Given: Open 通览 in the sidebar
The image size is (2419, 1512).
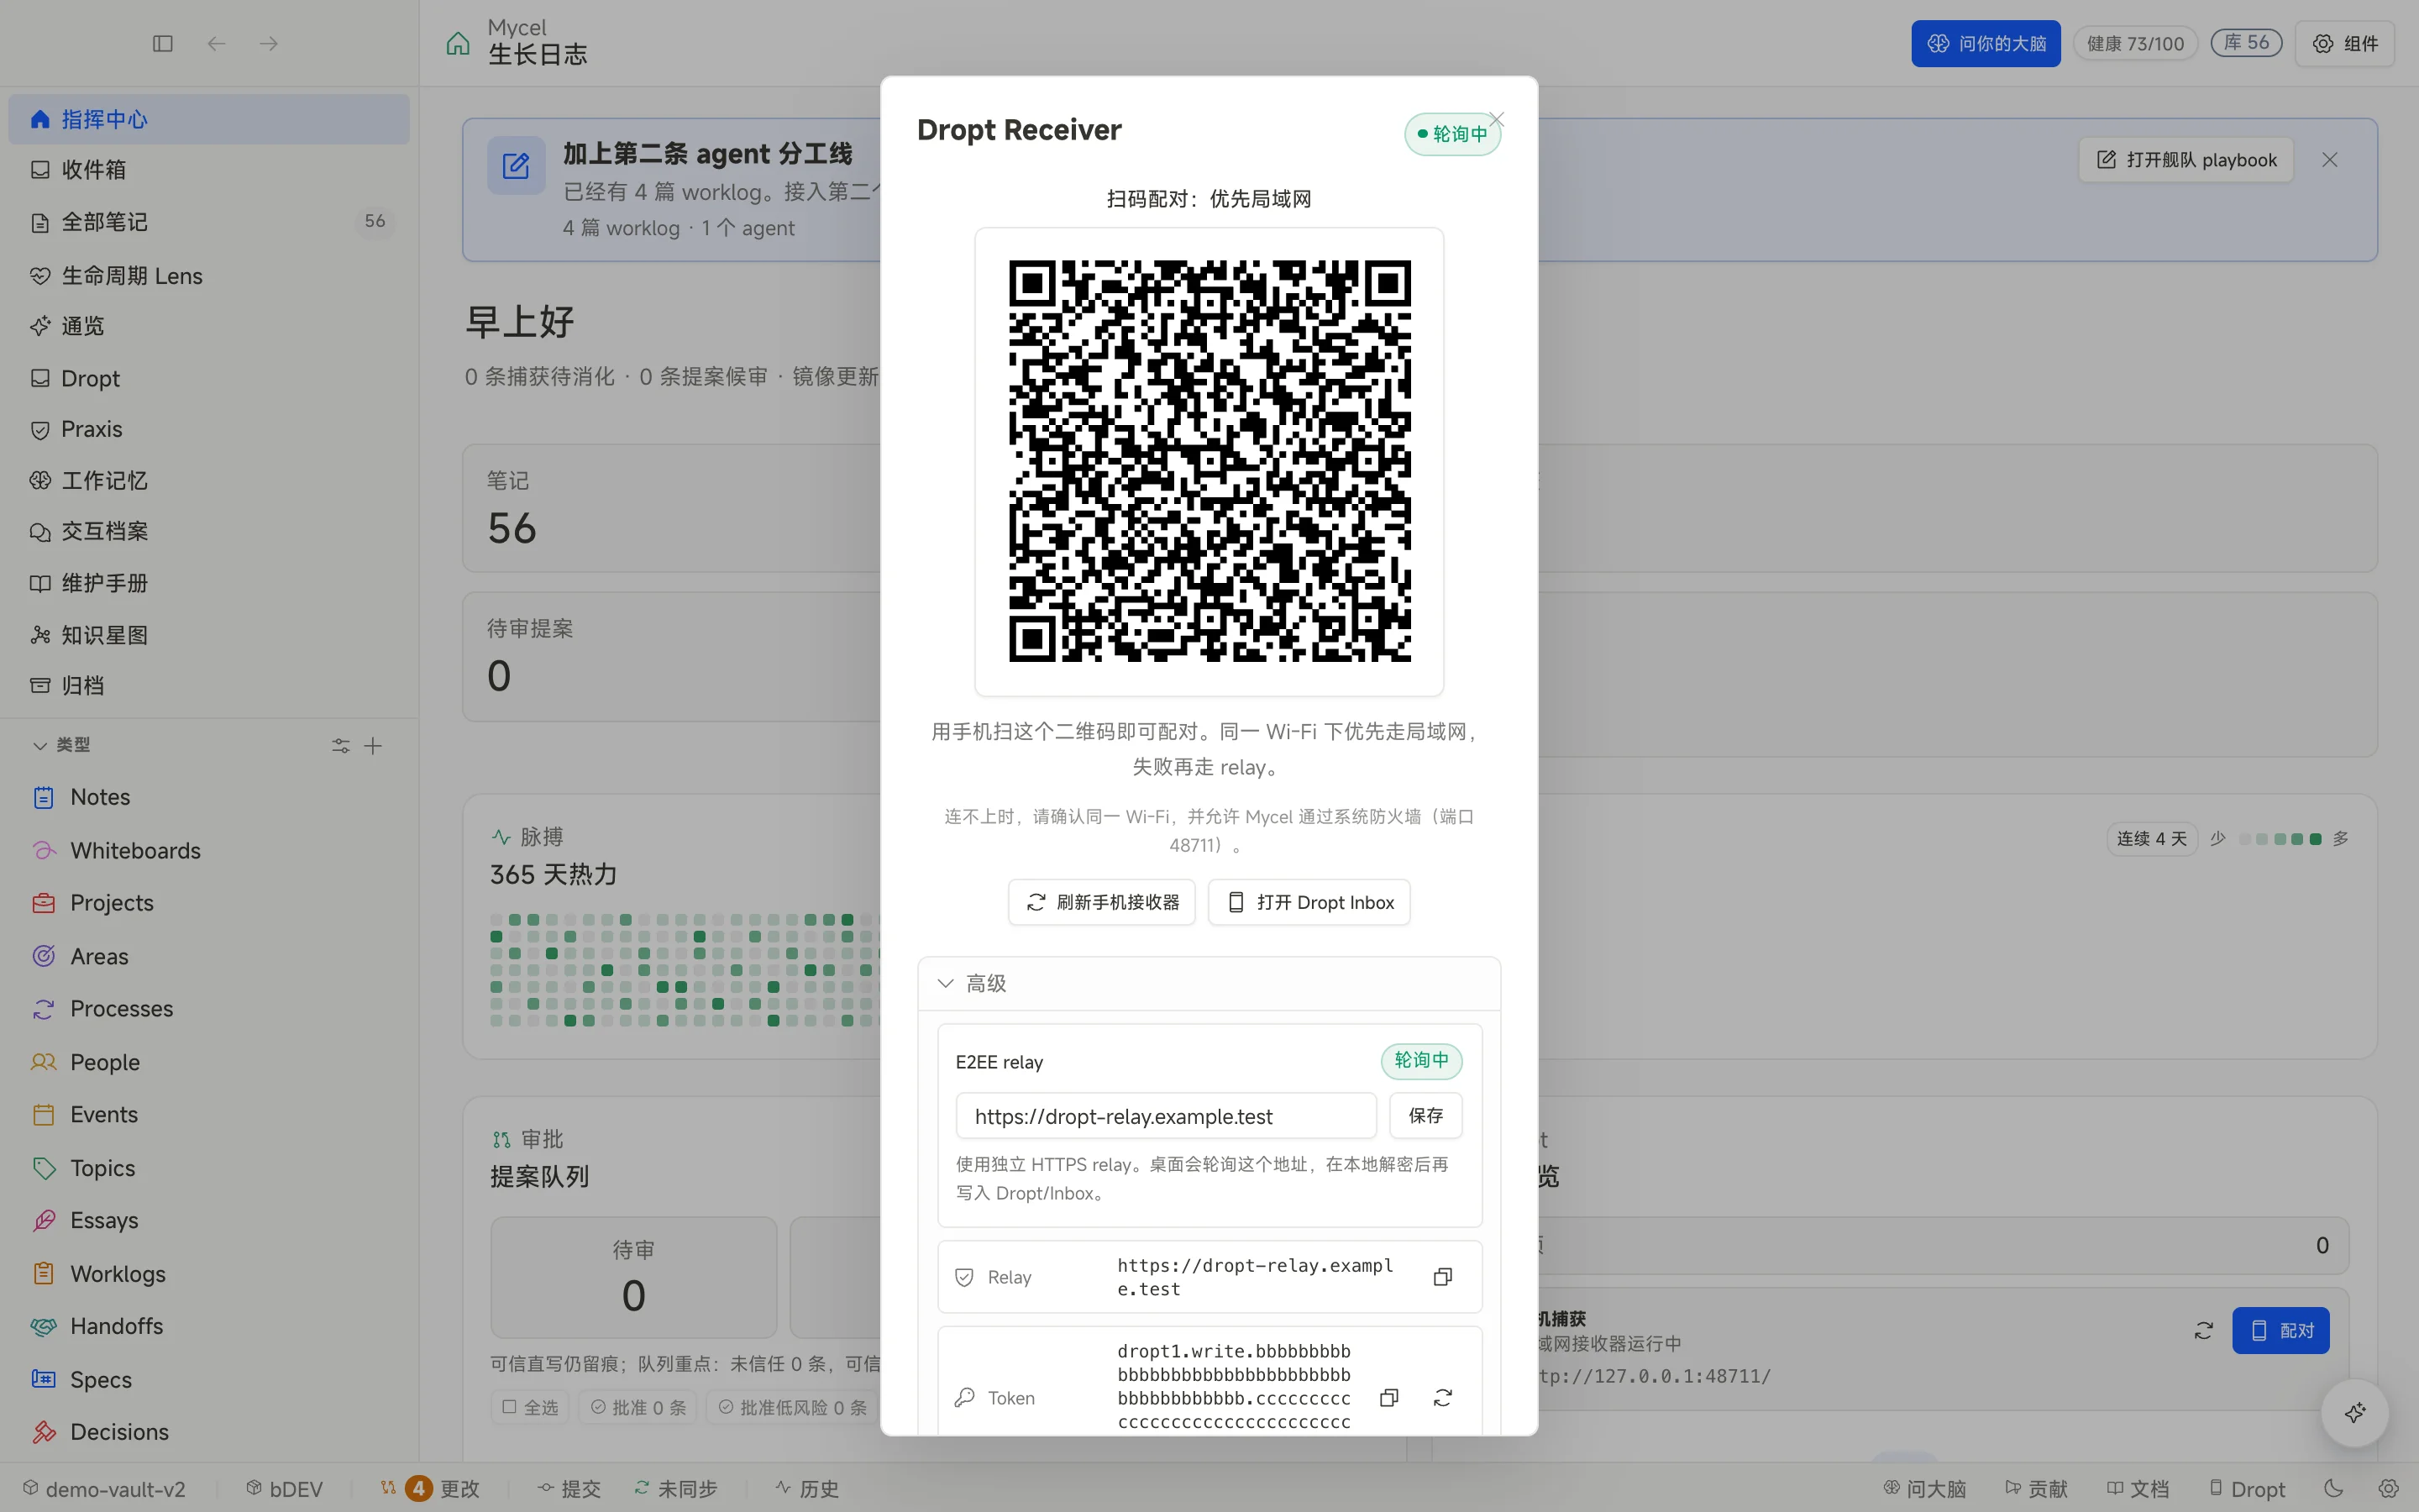Looking at the screenshot, I should coord(209,326).
